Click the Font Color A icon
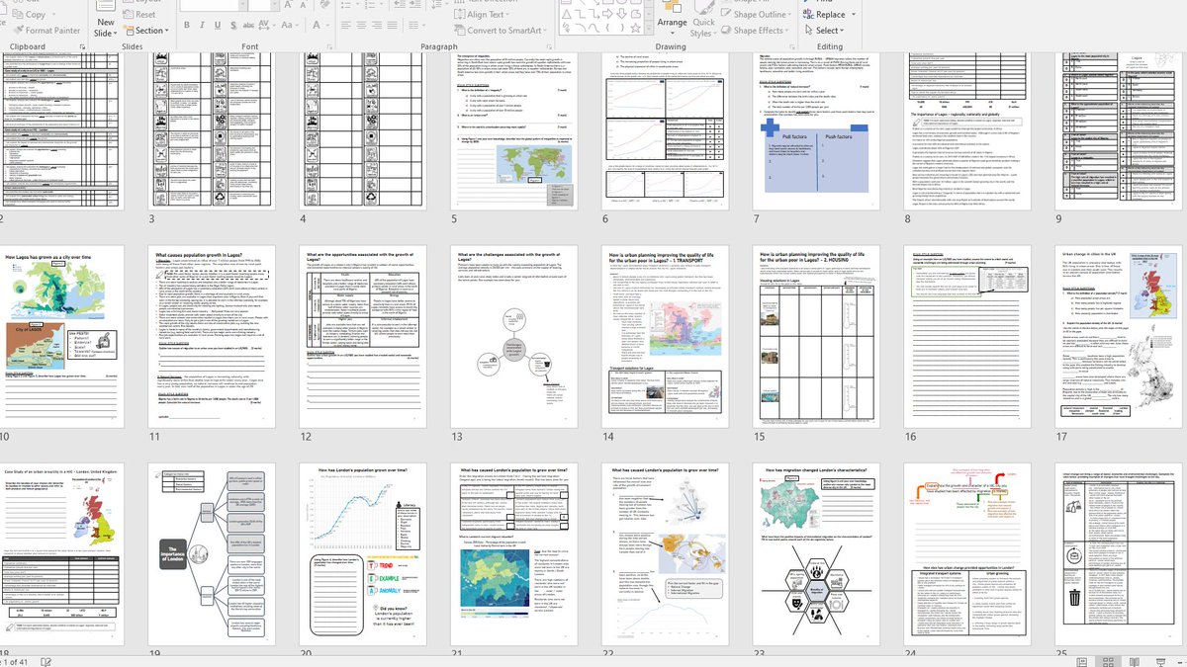This screenshot has height=667, width=1187. click(315, 25)
